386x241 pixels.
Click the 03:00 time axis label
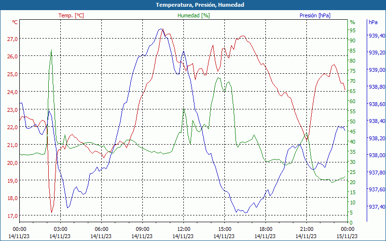[60, 229]
